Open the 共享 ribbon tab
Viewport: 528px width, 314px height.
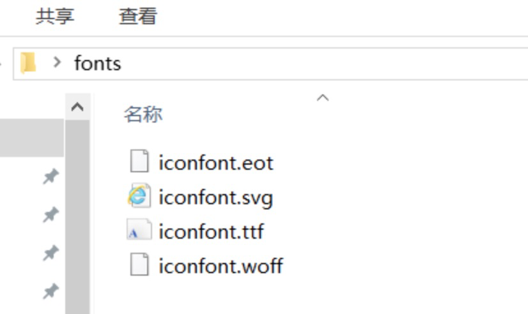(55, 16)
